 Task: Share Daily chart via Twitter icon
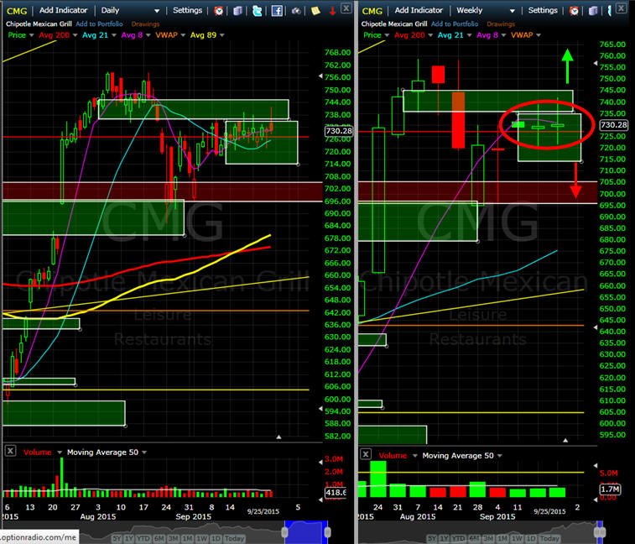tap(258, 11)
